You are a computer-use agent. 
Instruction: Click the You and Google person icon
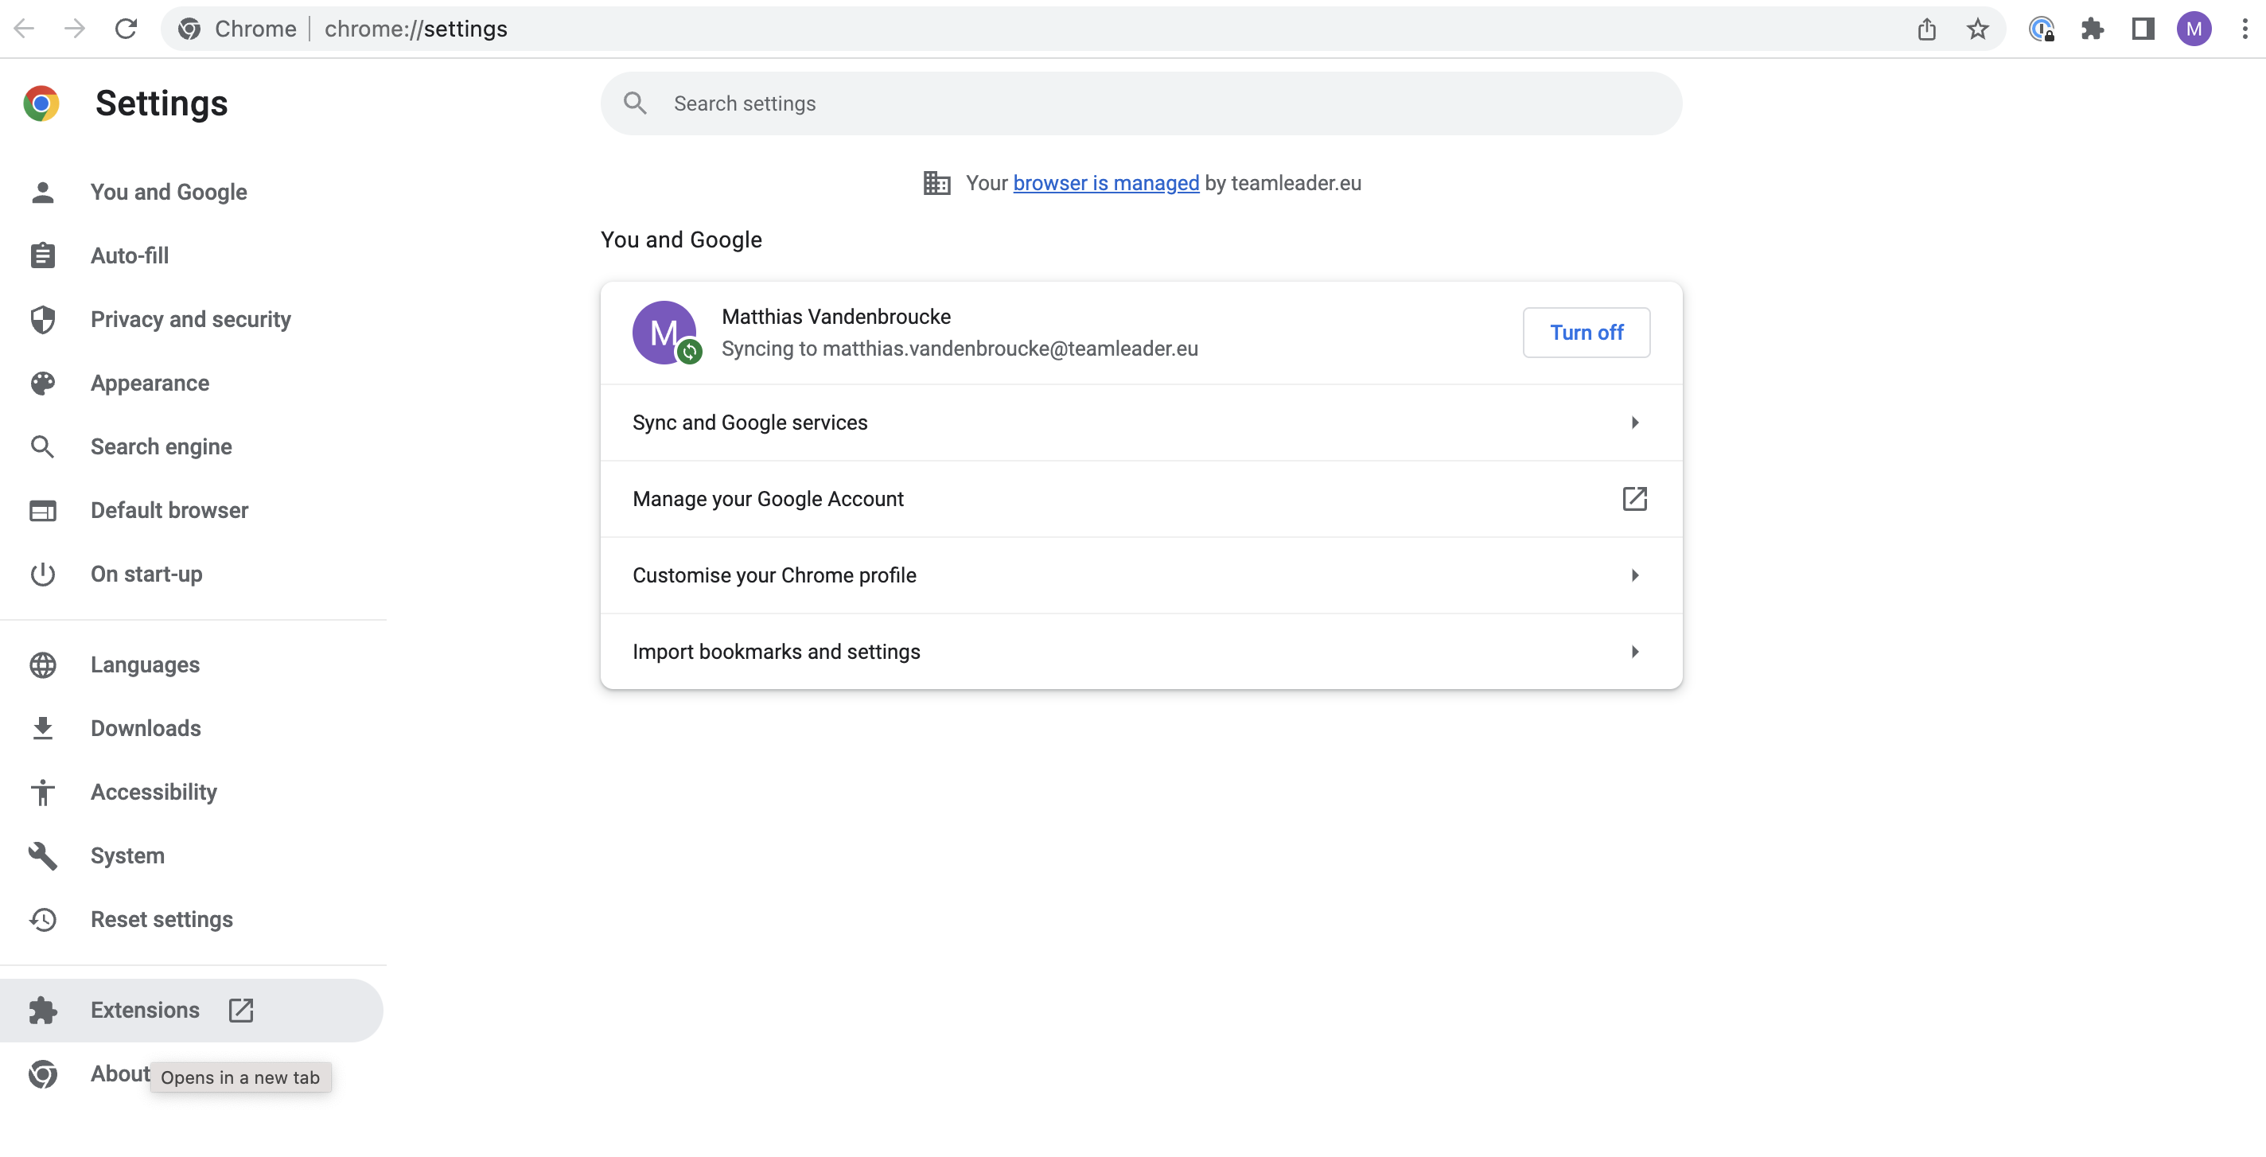43,192
